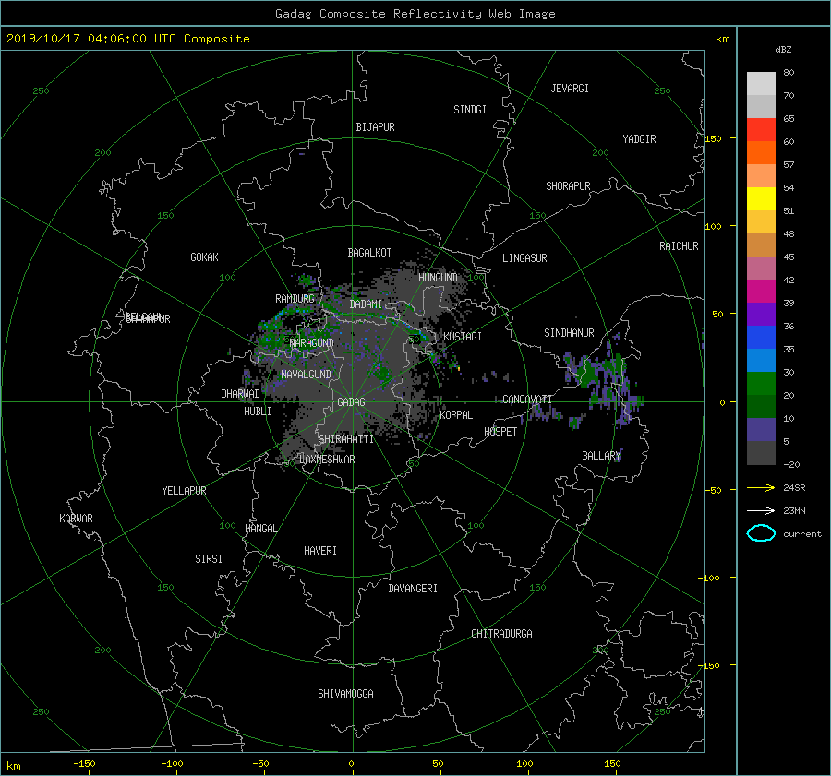Click the blue 35-36 dBZ color swatch

pyautogui.click(x=761, y=338)
